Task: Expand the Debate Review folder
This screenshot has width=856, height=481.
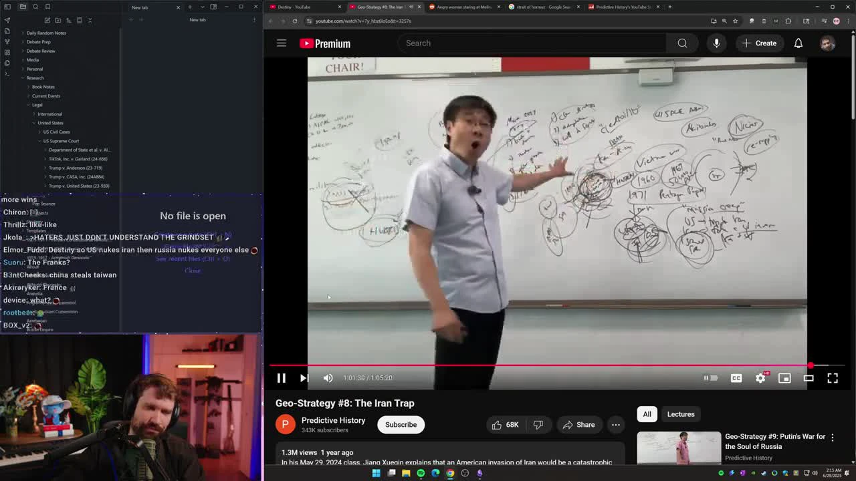Action: (x=41, y=51)
